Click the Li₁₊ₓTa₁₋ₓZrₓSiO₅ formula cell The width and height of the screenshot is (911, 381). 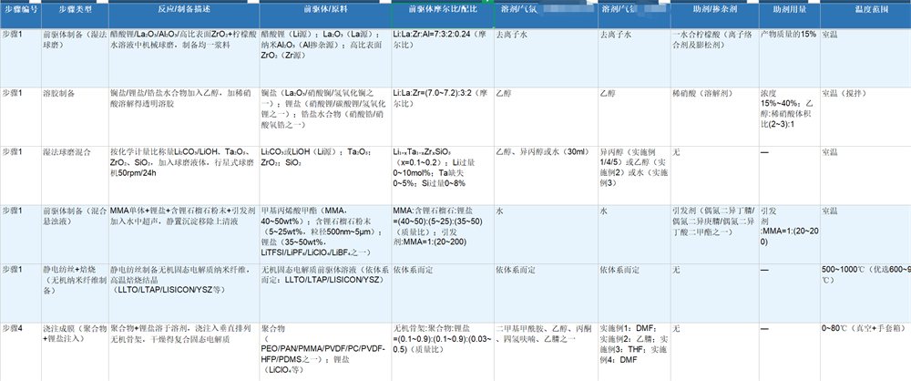(x=442, y=175)
